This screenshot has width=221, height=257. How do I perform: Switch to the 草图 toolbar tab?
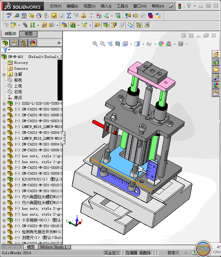coord(28,34)
